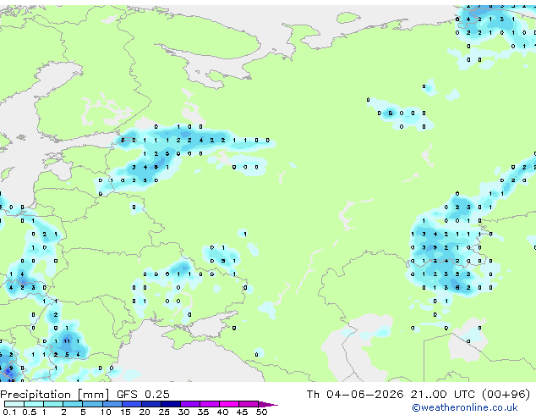Click the '50' legend scale label
The image size is (536, 415).
(x=261, y=412)
